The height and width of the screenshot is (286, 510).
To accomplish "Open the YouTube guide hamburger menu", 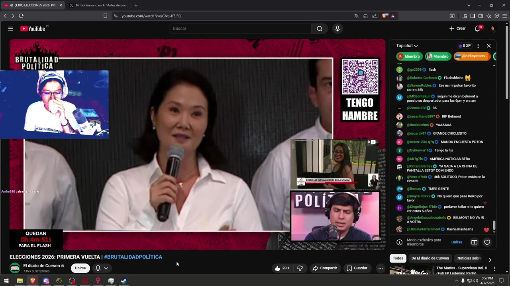I will click(x=11, y=29).
